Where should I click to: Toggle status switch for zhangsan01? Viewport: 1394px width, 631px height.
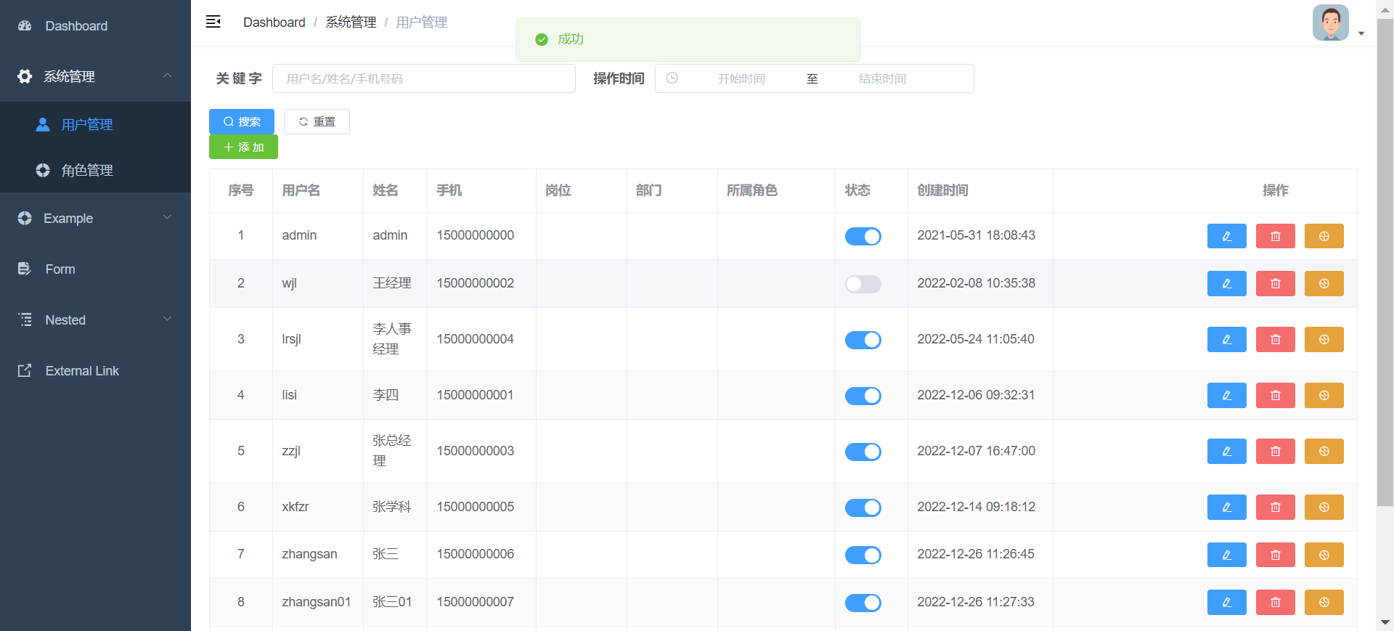pyautogui.click(x=863, y=603)
